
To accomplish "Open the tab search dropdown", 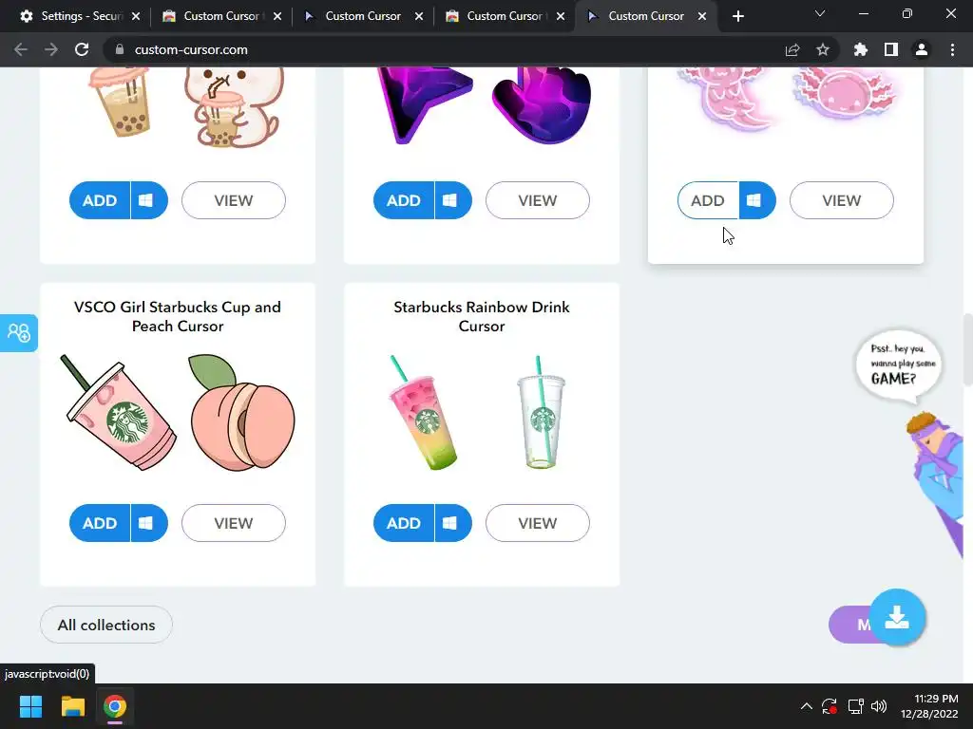I will pos(820,13).
